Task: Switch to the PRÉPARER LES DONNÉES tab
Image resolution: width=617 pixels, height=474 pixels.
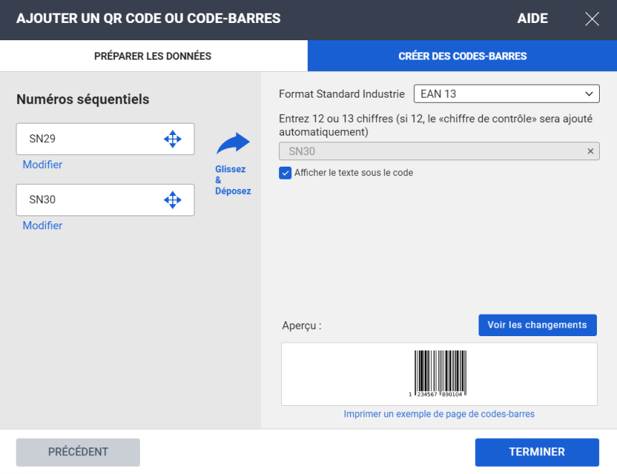Action: [154, 56]
